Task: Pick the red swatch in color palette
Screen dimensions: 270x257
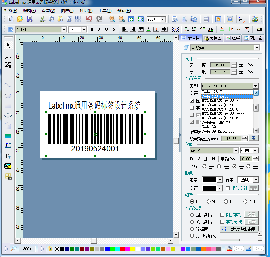Action: coord(122,249)
